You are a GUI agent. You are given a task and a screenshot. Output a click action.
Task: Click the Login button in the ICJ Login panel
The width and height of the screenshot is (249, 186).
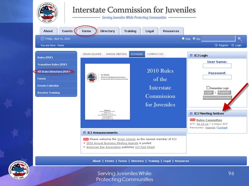click(208, 92)
